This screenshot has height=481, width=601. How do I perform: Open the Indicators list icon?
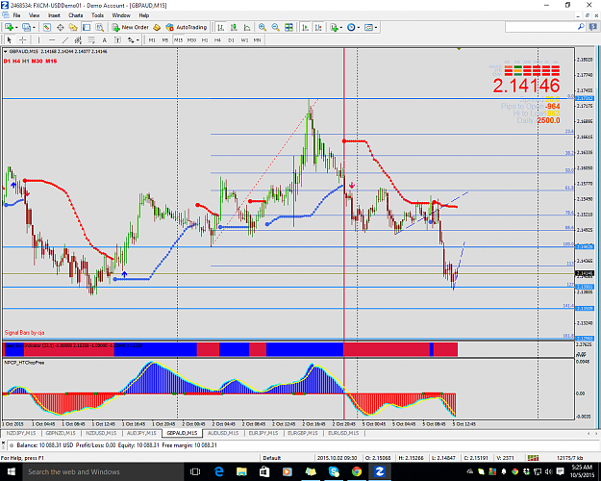click(x=334, y=27)
